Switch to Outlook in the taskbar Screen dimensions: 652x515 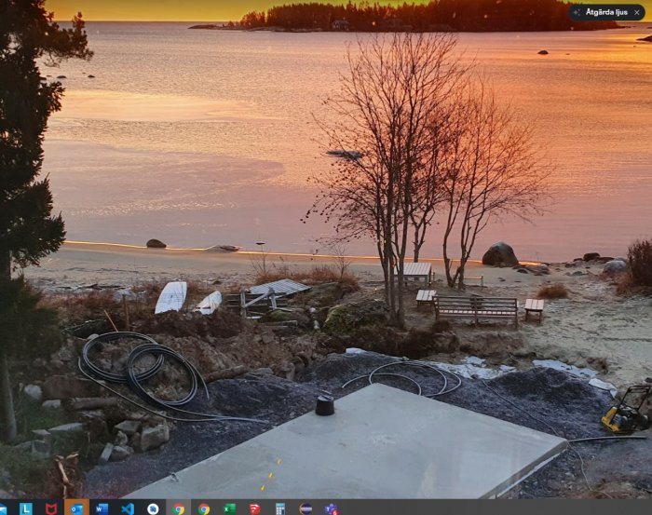[76, 508]
